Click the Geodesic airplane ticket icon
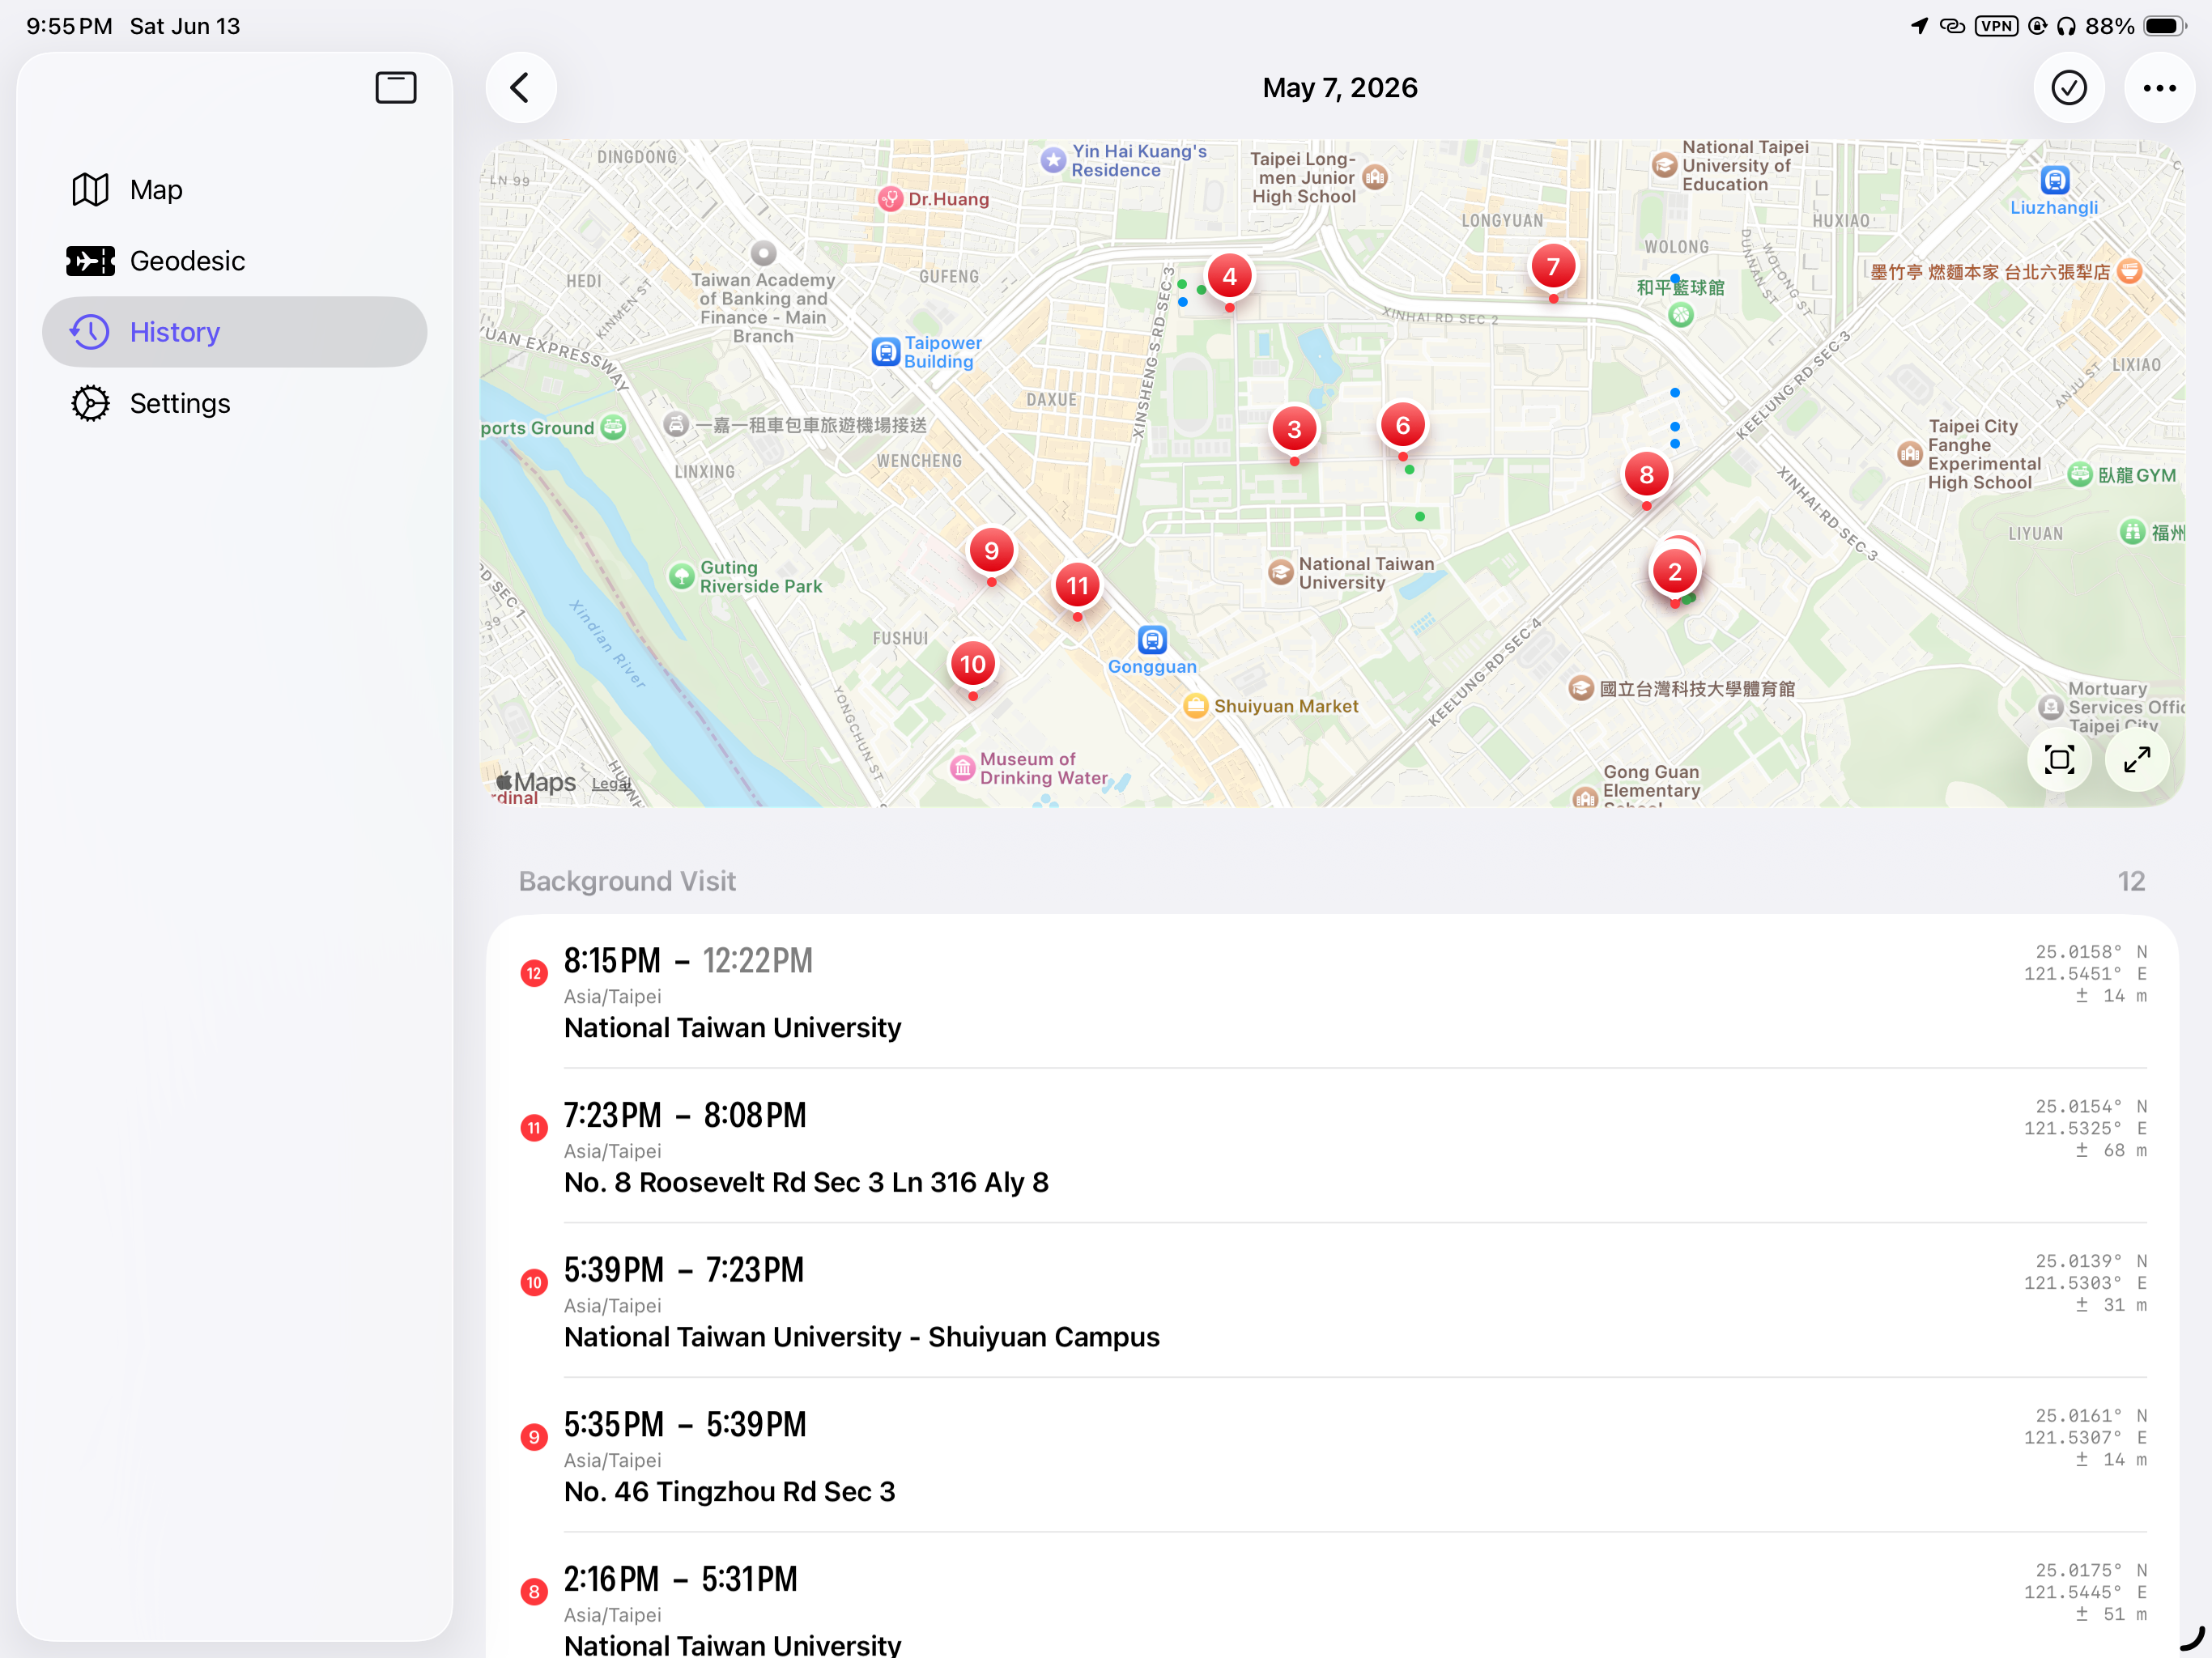The width and height of the screenshot is (2212, 1658). coord(90,261)
